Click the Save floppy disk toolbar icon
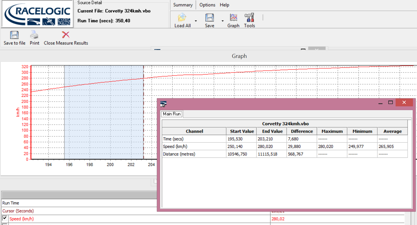Image resolution: width=417 pixels, height=225 pixels. [209, 18]
